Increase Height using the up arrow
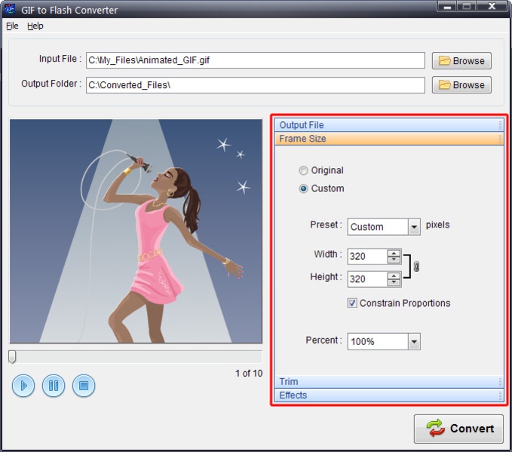The width and height of the screenshot is (512, 452). click(x=394, y=276)
